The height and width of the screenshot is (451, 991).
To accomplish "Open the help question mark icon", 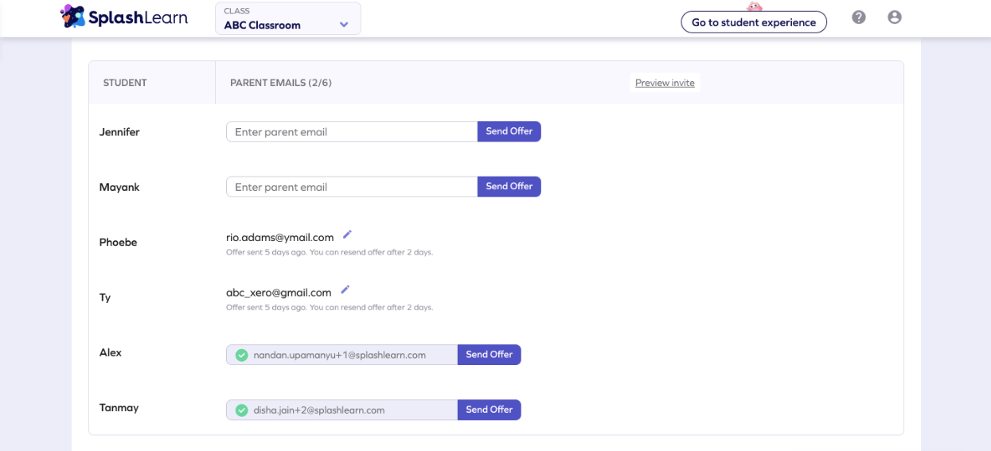I will 859,17.
